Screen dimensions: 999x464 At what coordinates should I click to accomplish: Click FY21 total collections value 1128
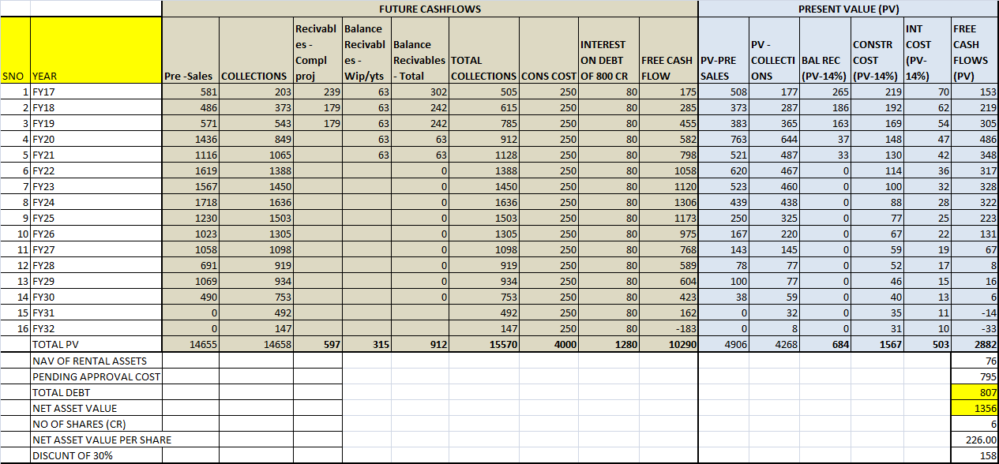pyautogui.click(x=483, y=155)
